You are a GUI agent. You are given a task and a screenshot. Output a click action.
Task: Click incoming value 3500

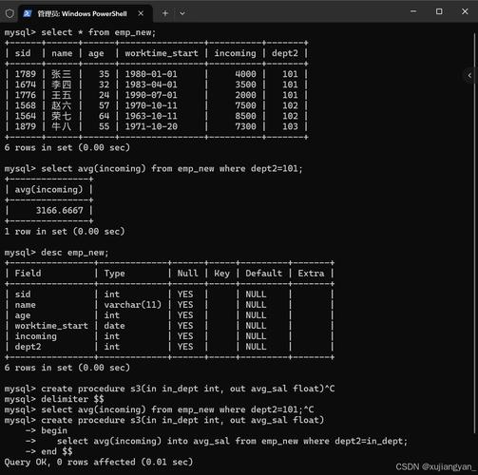pyautogui.click(x=245, y=85)
